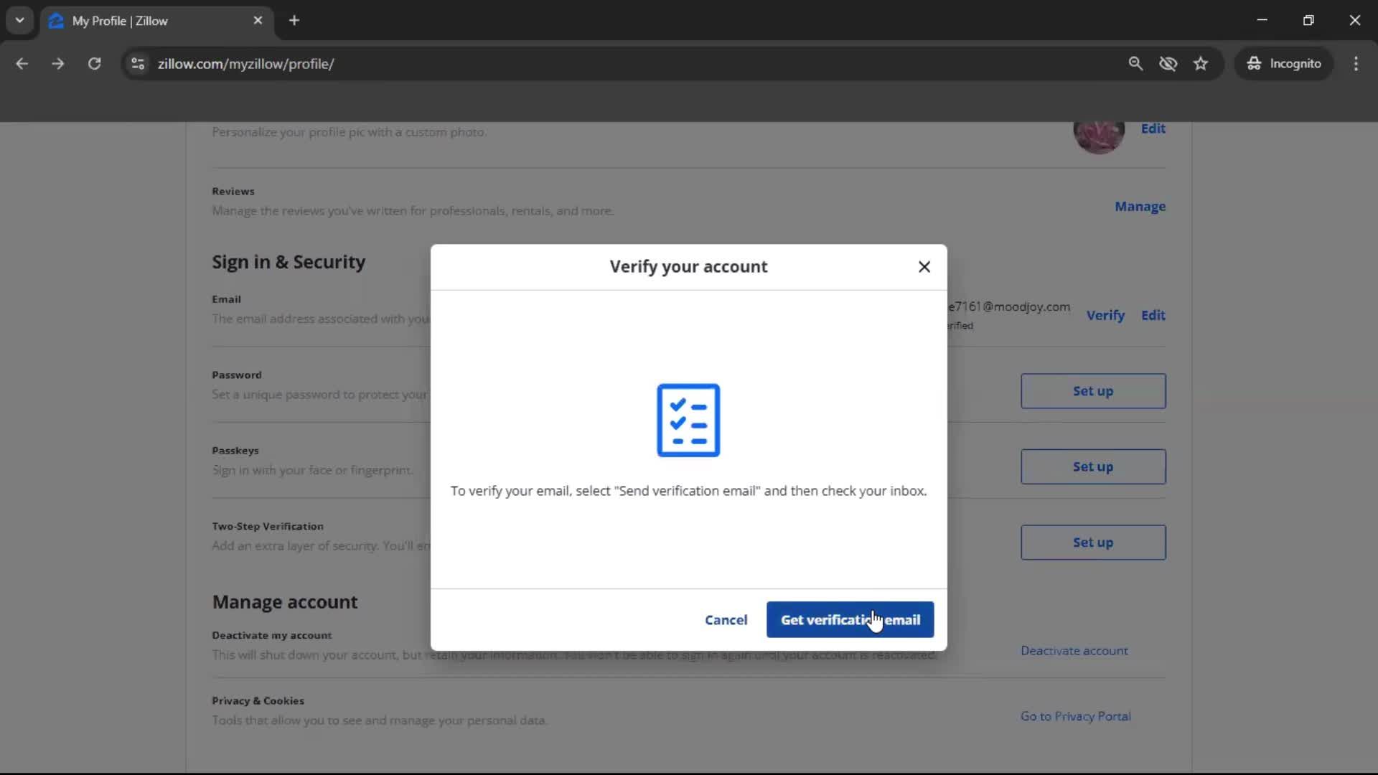Reload the current page
Image resolution: width=1378 pixels, height=775 pixels.
[x=94, y=63]
